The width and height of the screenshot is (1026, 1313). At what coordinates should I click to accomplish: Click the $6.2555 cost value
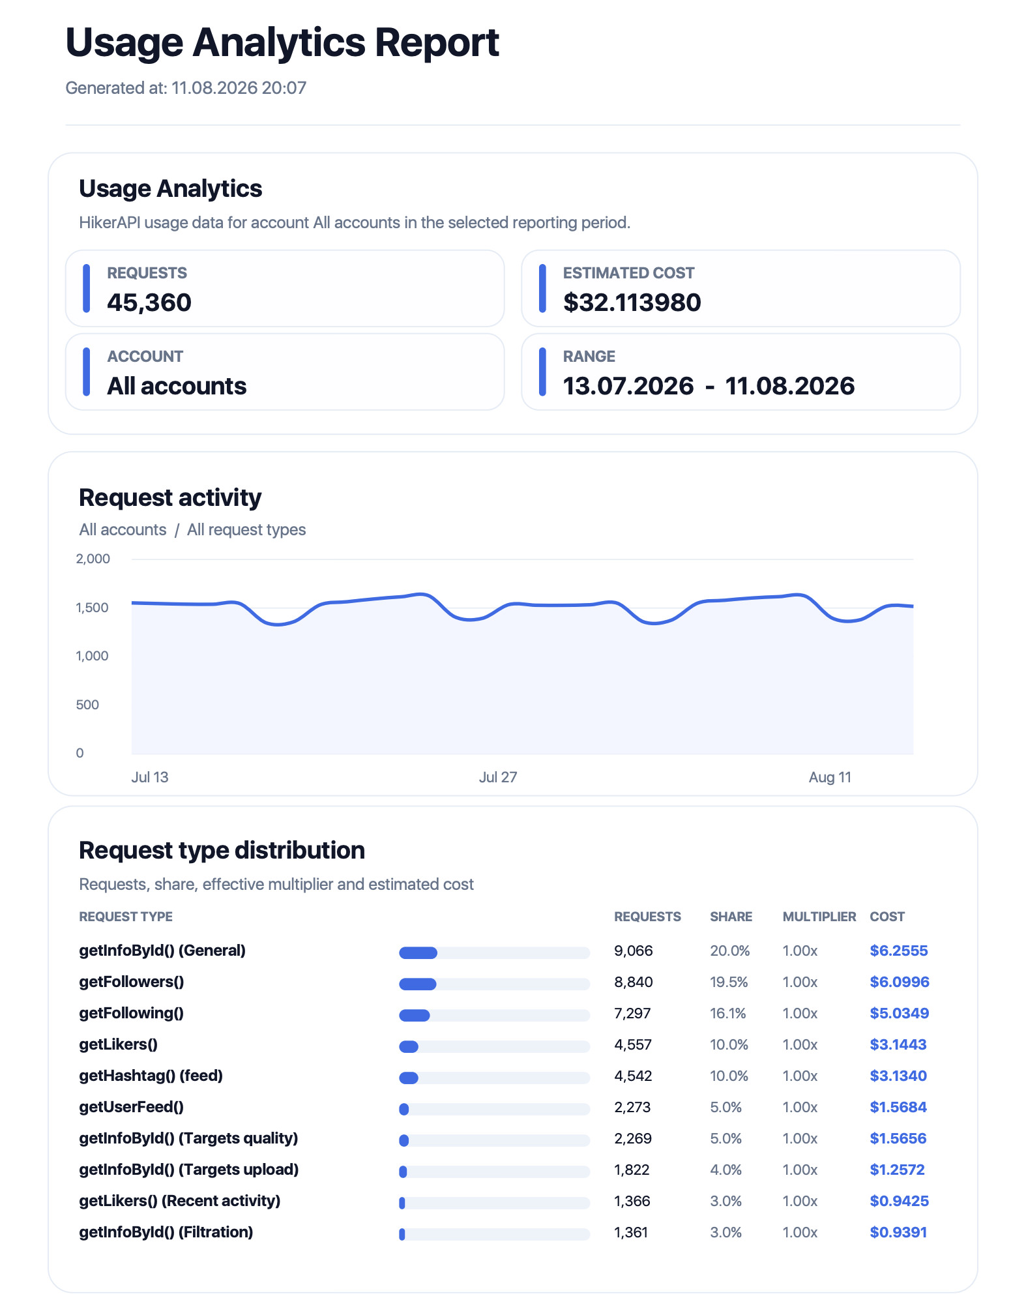point(899,951)
